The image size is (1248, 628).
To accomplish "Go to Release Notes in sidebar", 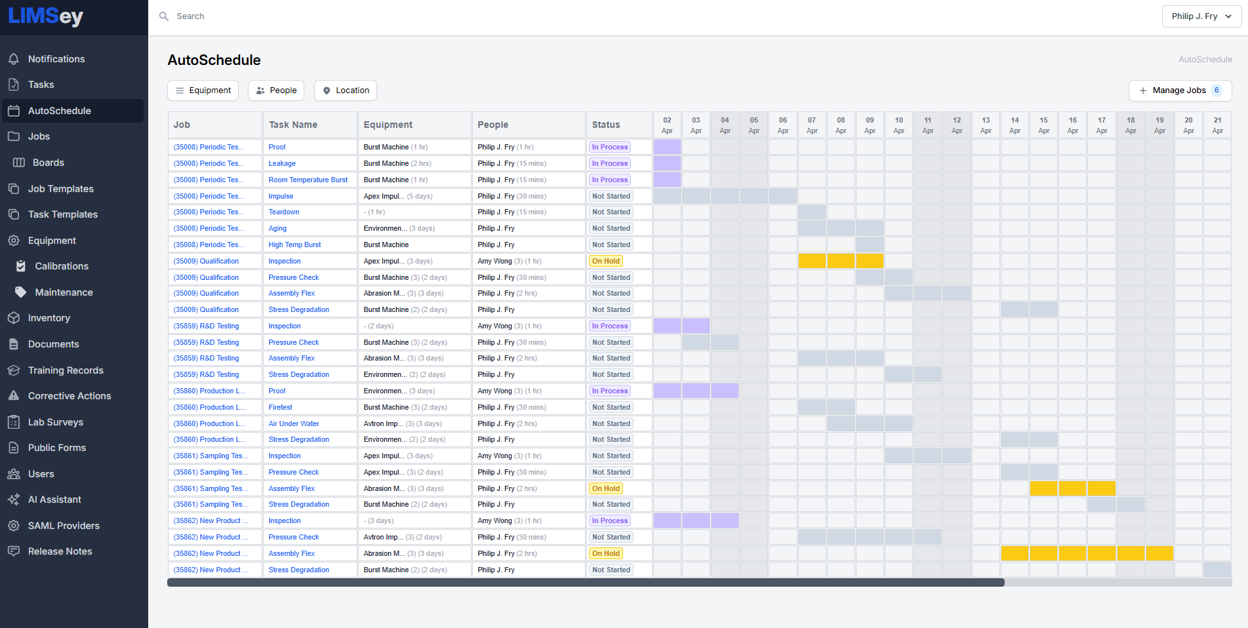I will click(x=60, y=551).
